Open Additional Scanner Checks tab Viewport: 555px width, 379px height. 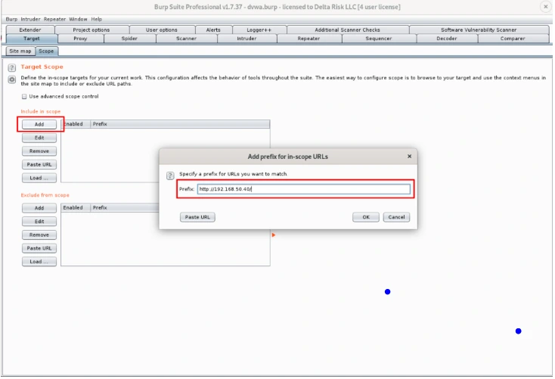click(x=347, y=30)
